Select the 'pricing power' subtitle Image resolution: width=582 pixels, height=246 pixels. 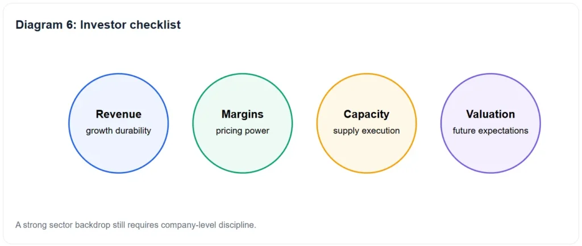point(242,131)
